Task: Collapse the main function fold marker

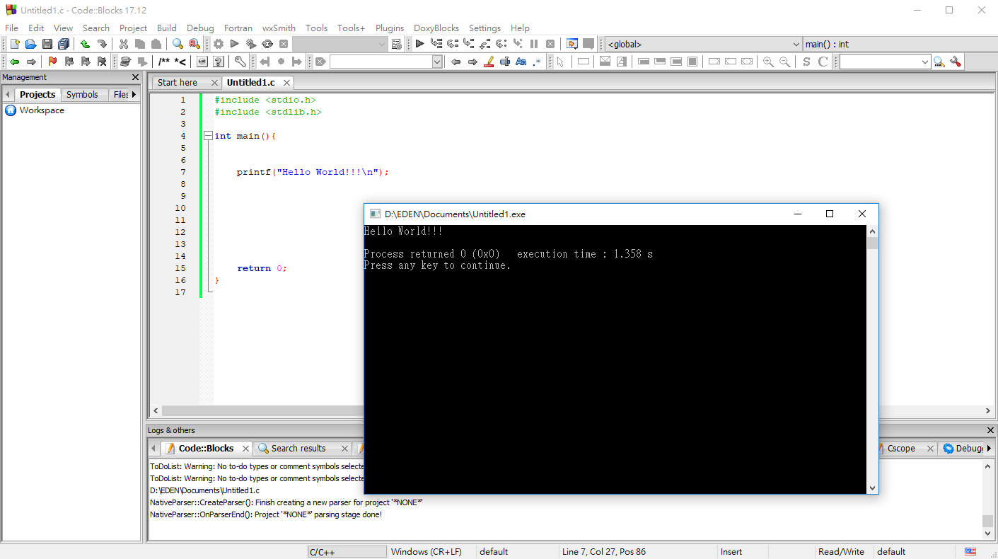Action: point(208,136)
